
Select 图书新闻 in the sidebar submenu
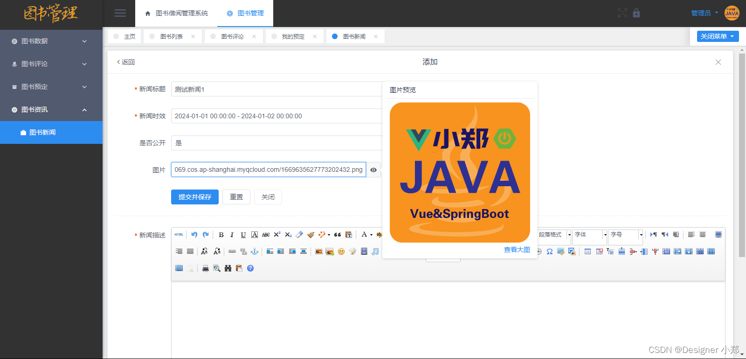point(51,132)
